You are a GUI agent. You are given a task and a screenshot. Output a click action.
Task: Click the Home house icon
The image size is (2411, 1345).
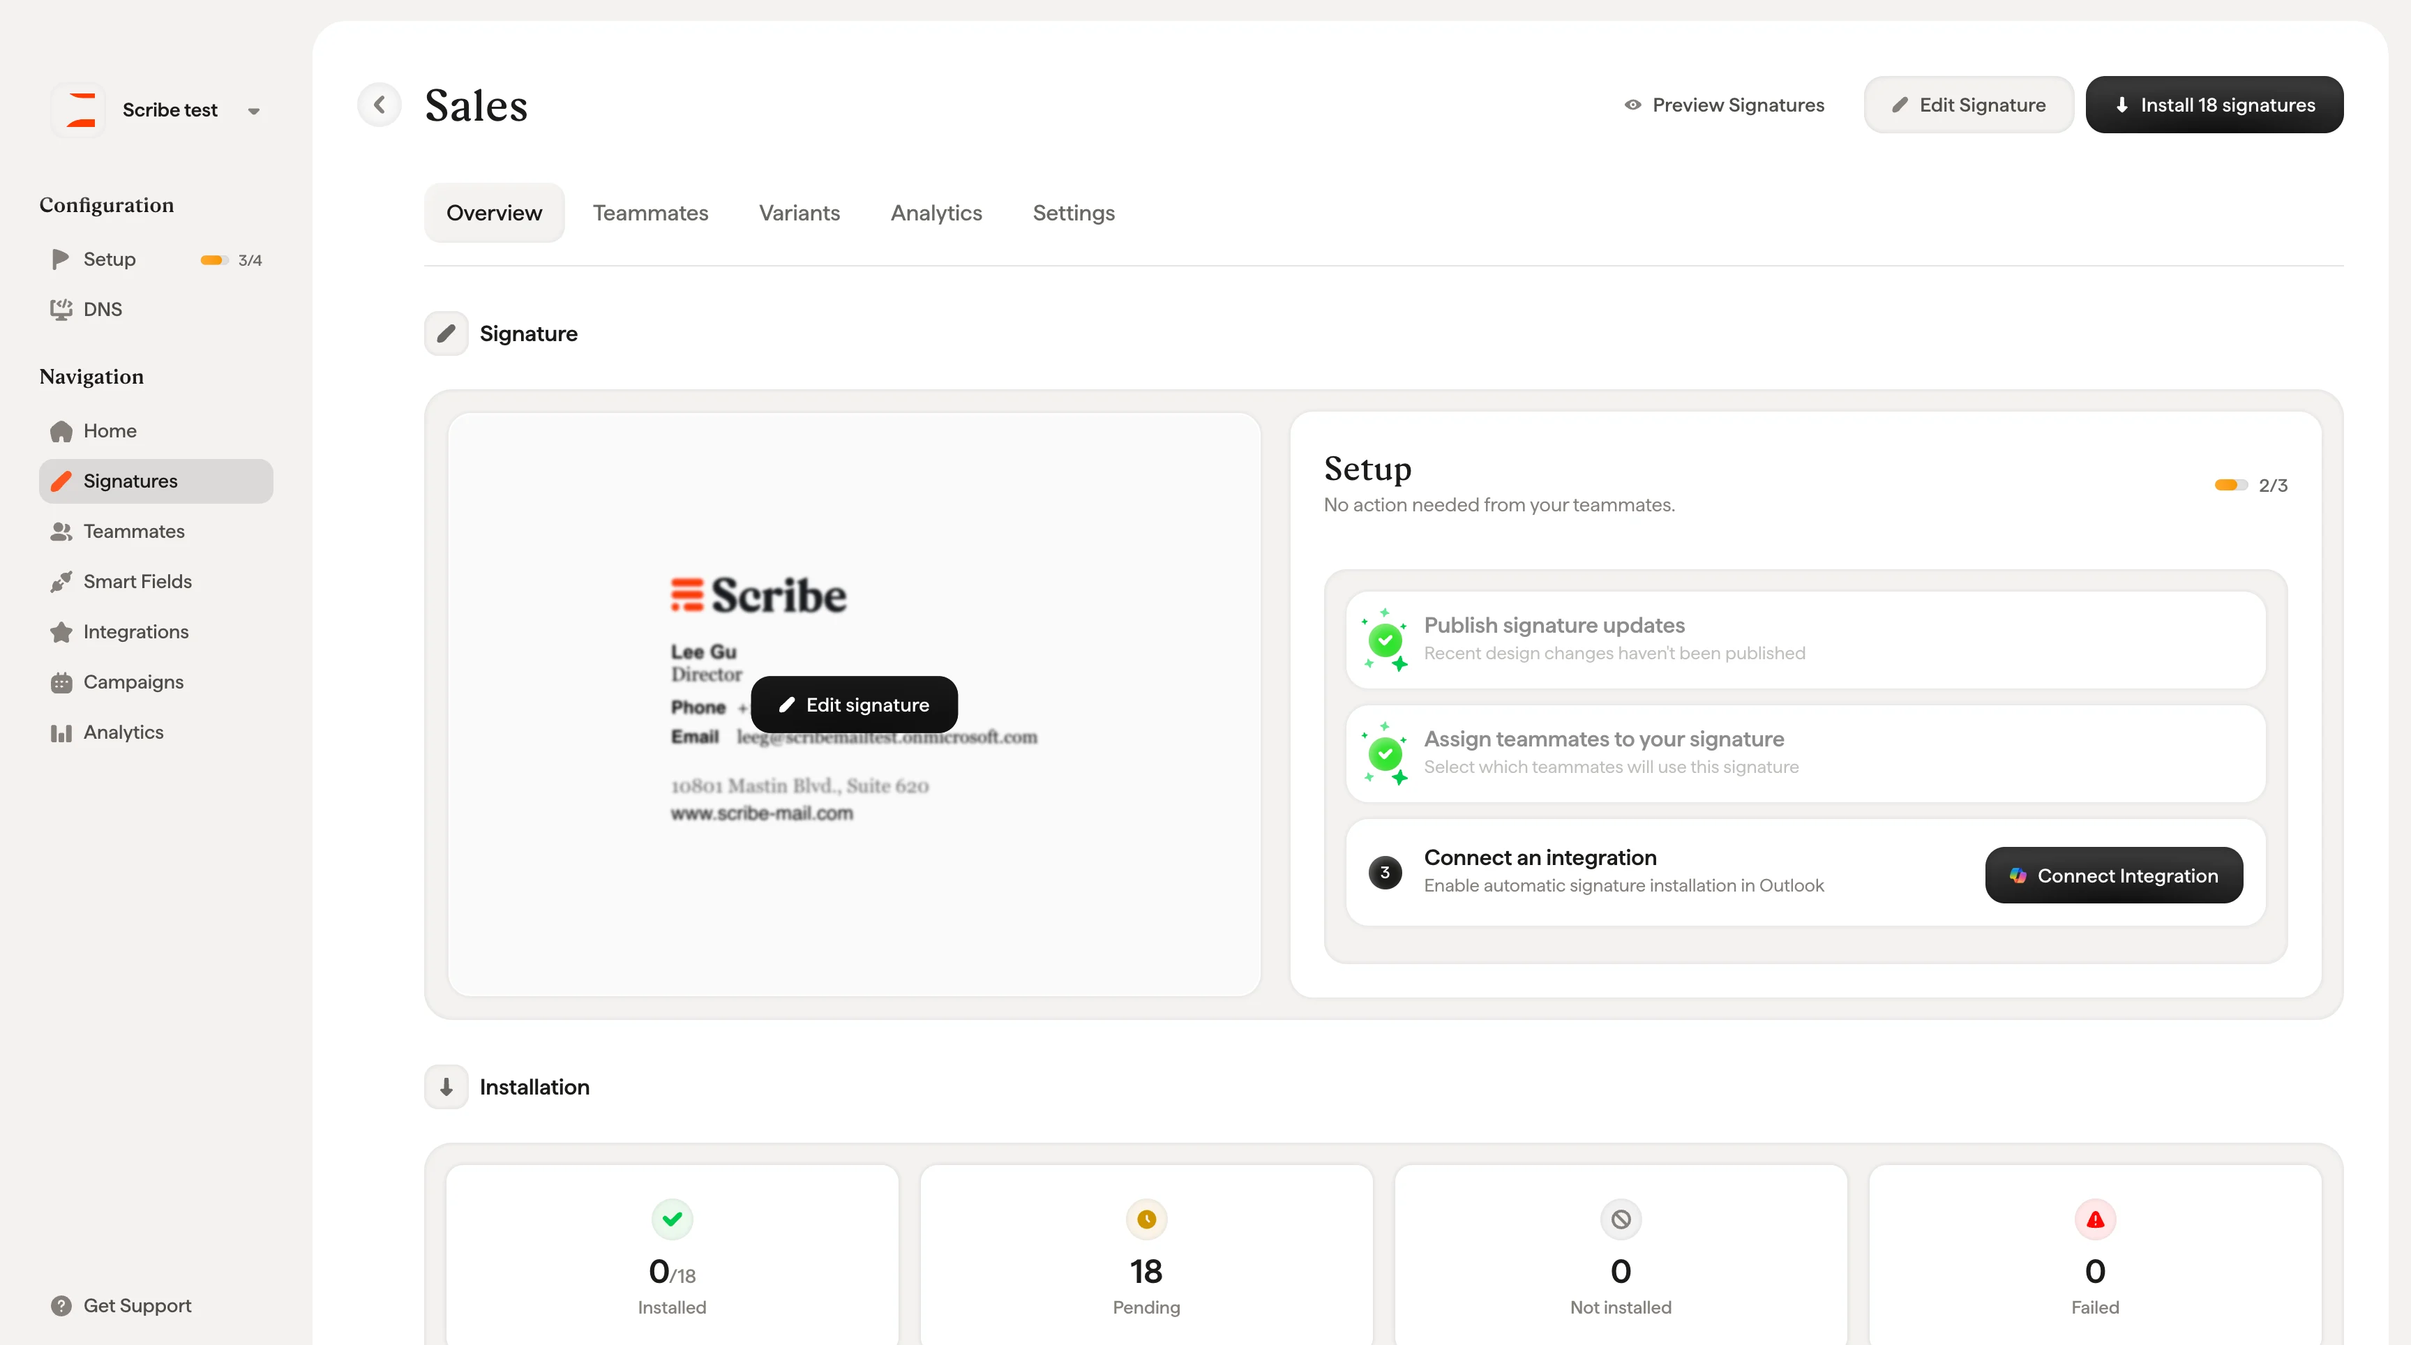click(61, 432)
